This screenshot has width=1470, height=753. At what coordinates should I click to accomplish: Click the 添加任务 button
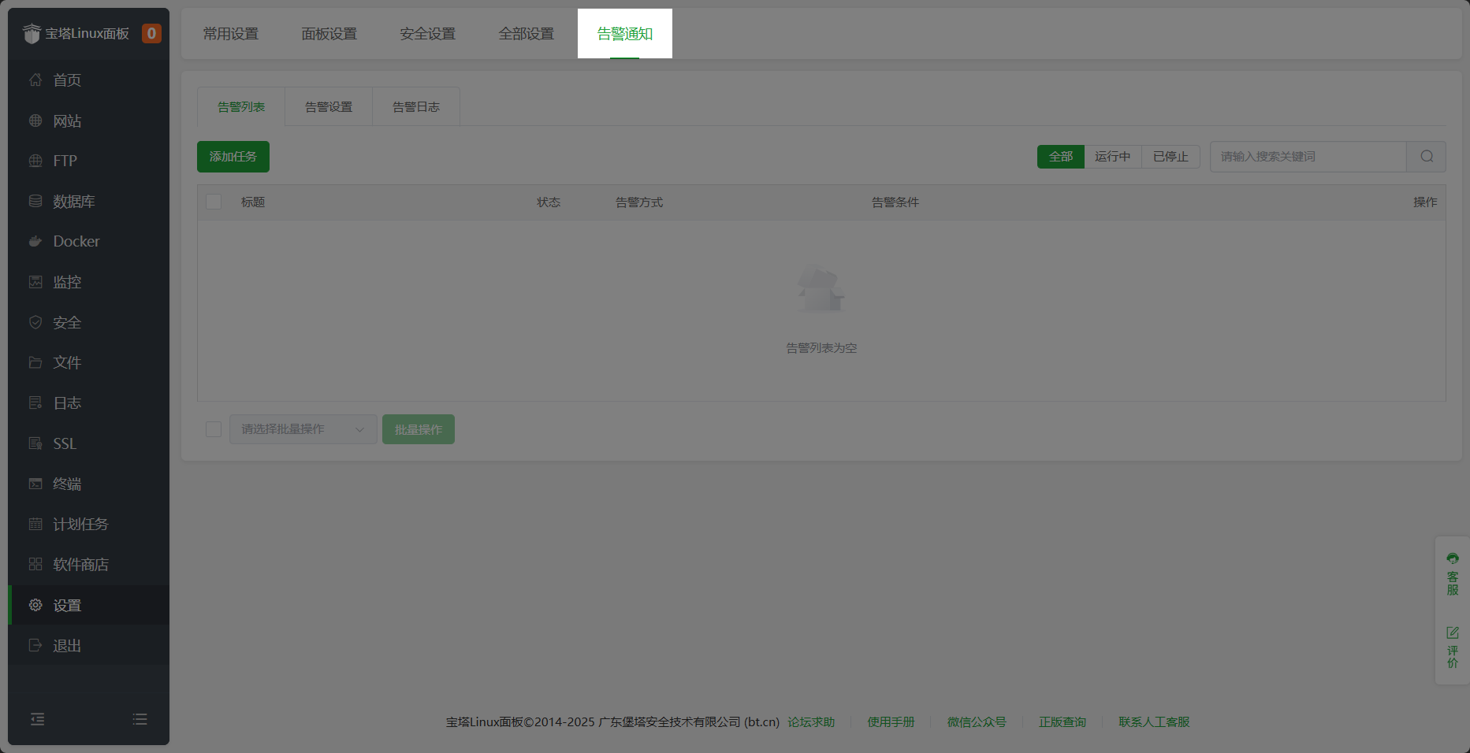point(233,156)
